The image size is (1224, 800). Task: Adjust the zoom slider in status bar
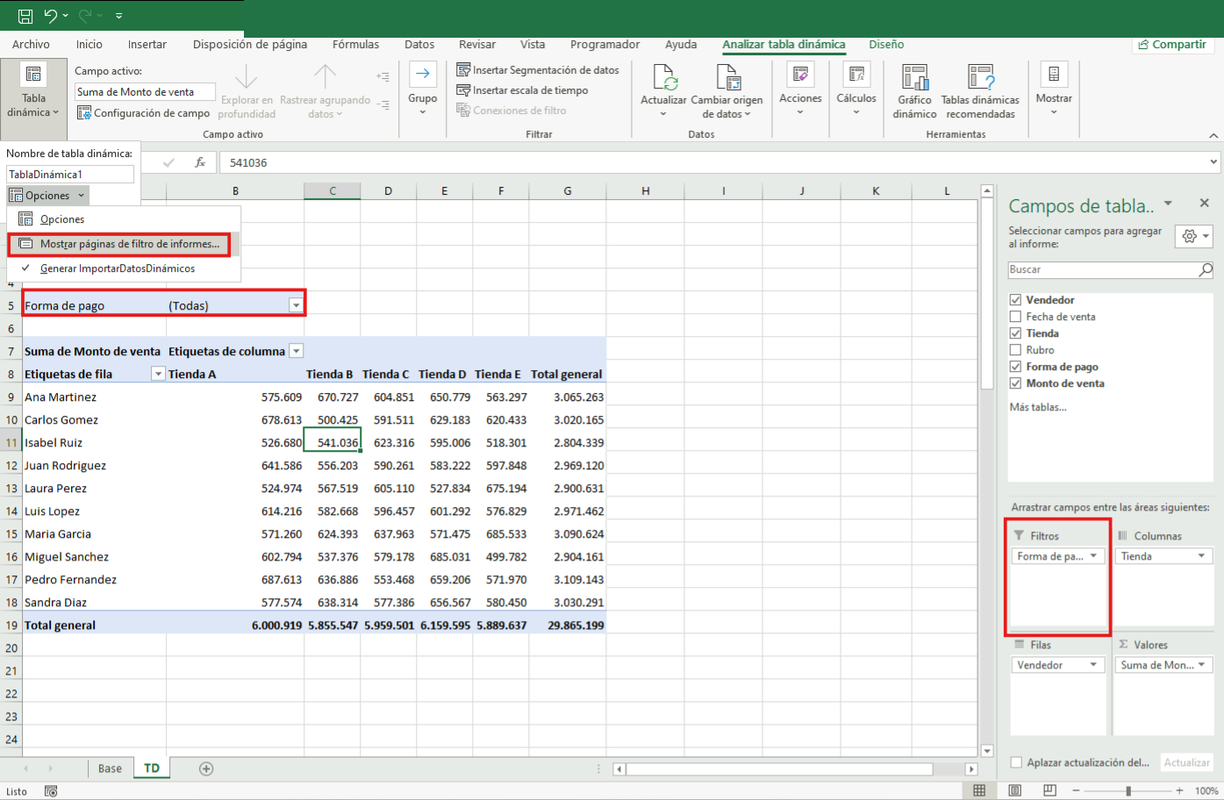click(1128, 790)
